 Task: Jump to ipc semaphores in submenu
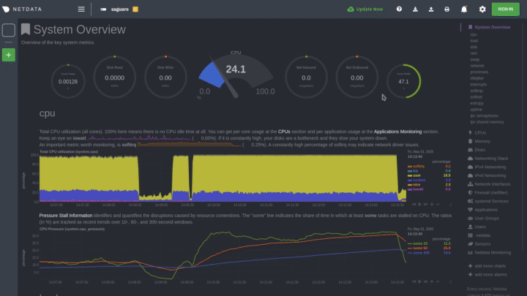tap(484, 115)
